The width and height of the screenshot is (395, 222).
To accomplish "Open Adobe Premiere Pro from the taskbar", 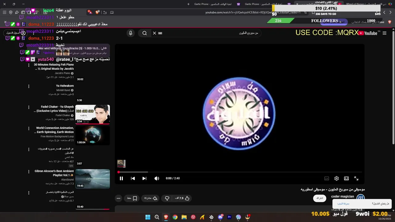I will point(229,217).
